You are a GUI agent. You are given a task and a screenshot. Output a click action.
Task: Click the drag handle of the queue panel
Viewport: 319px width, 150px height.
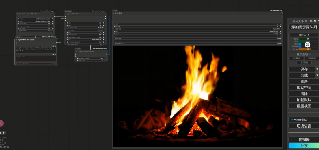tap(290, 21)
